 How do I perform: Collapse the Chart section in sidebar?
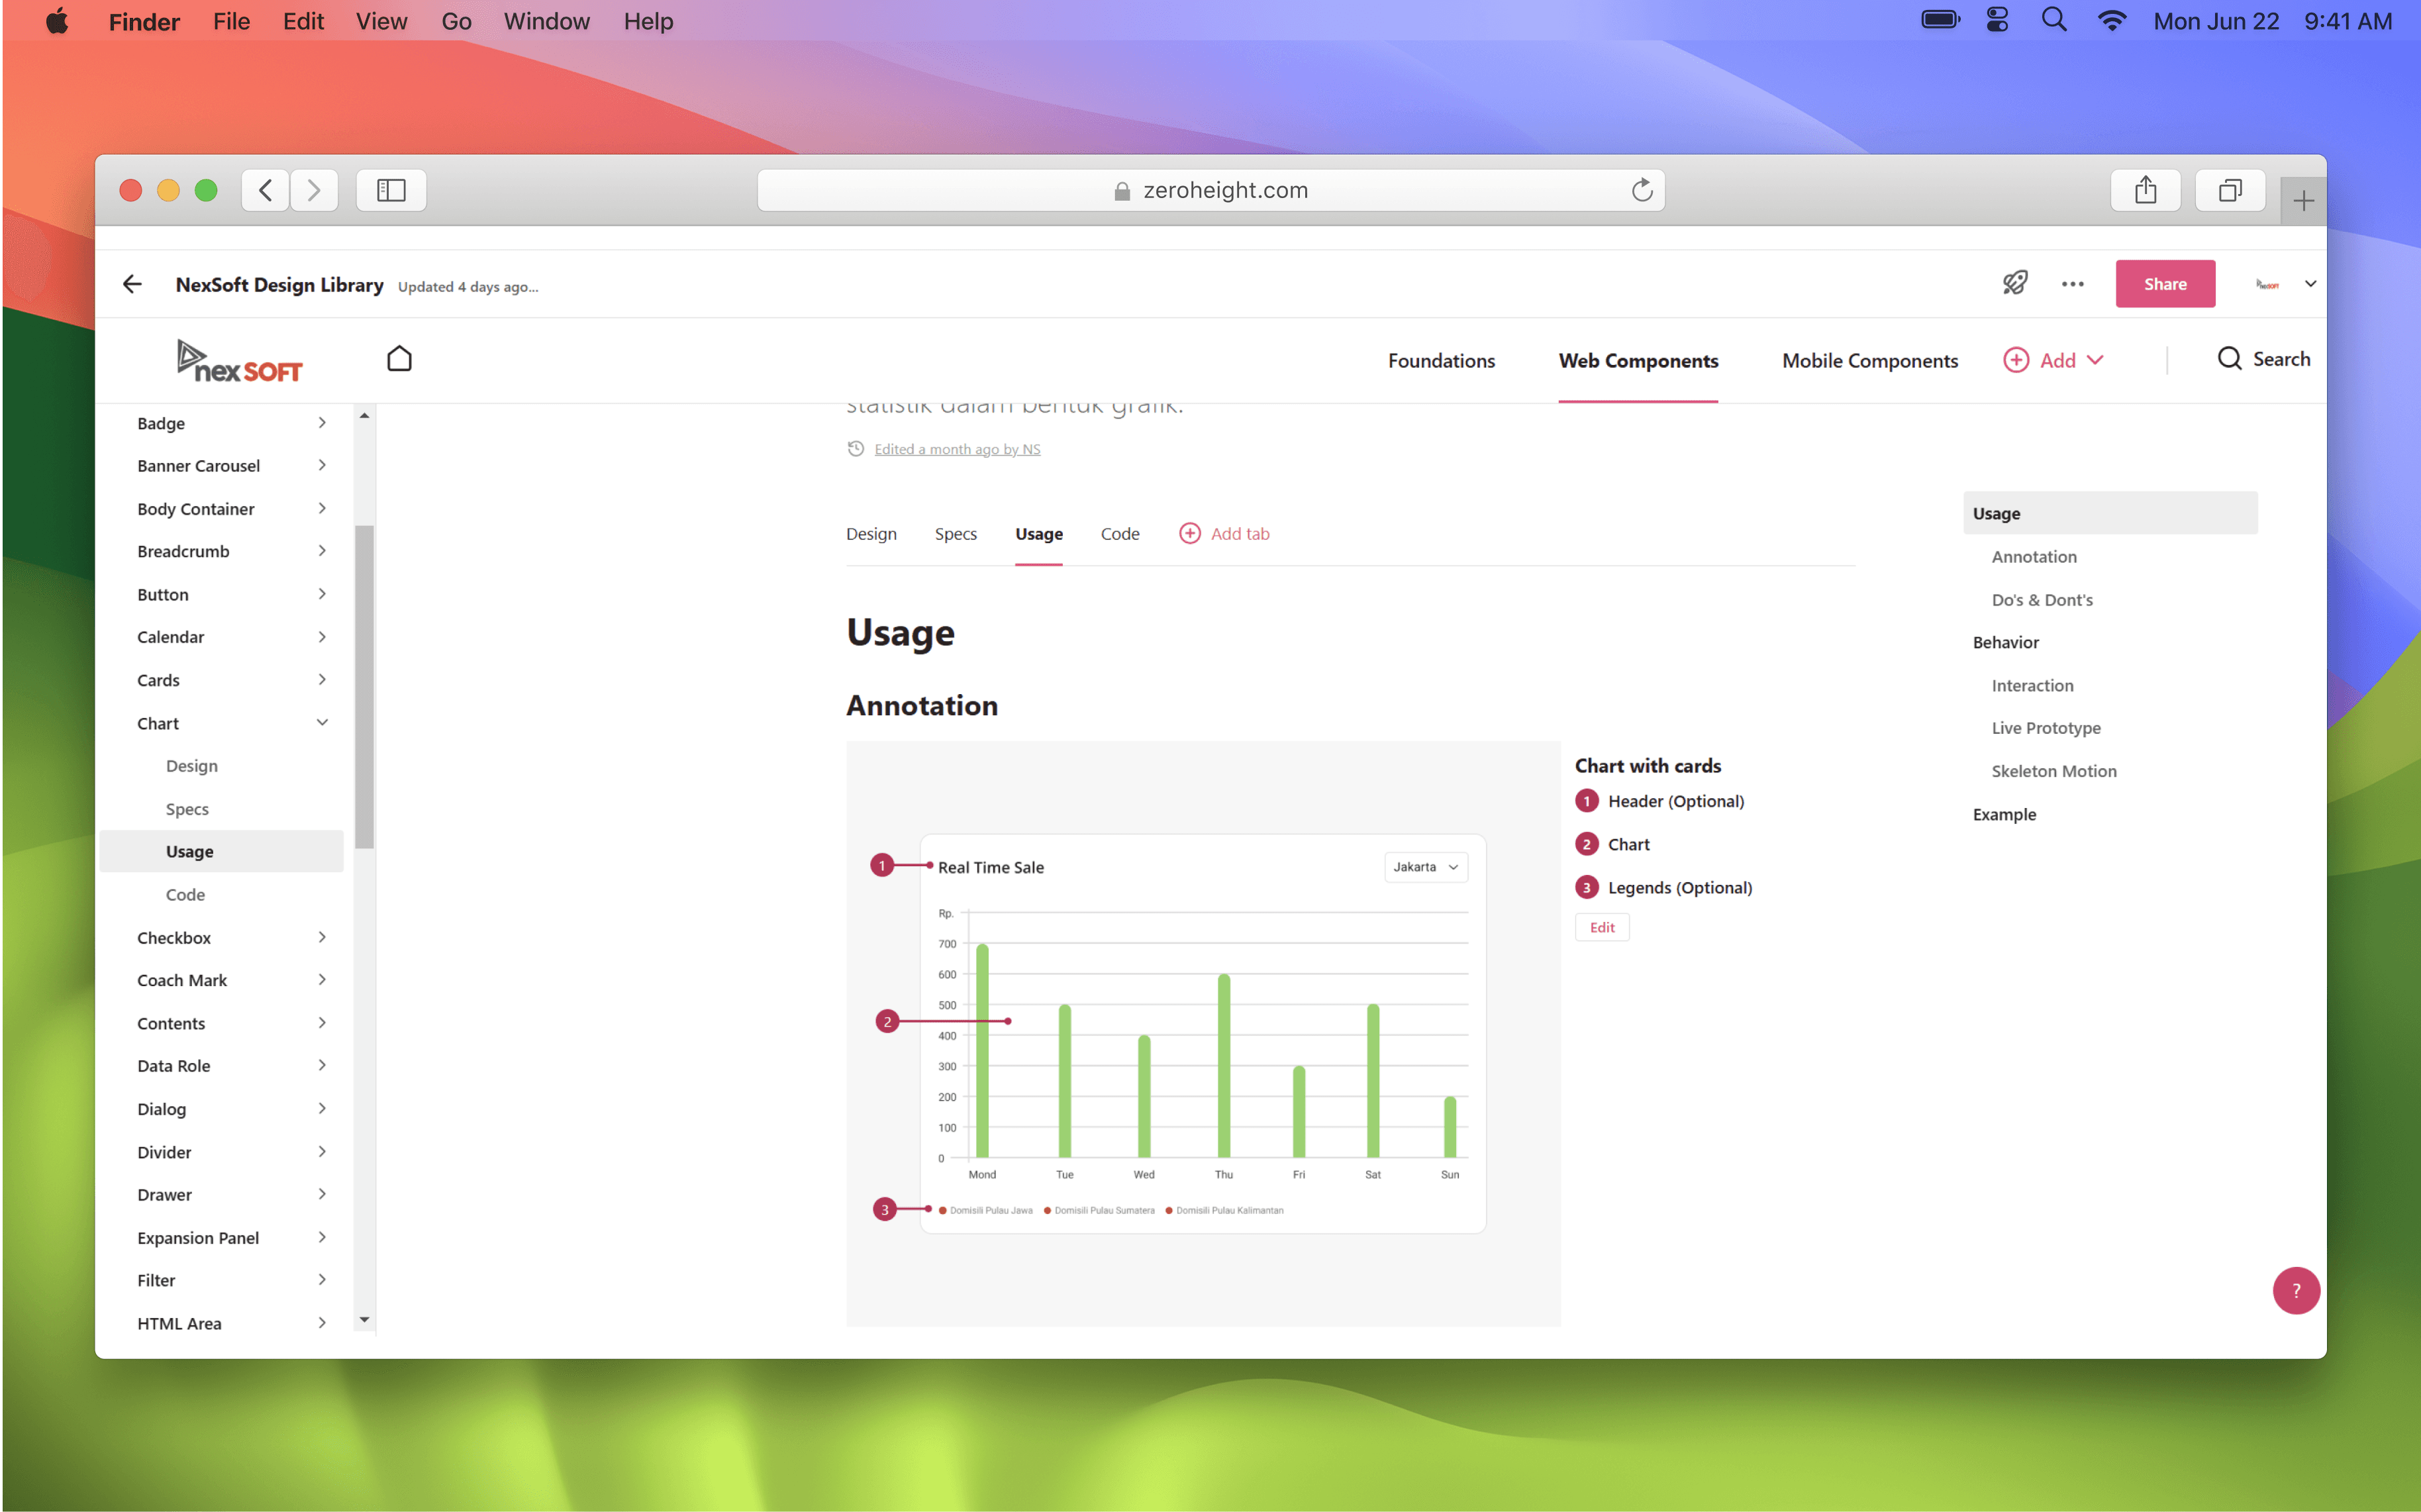[322, 723]
